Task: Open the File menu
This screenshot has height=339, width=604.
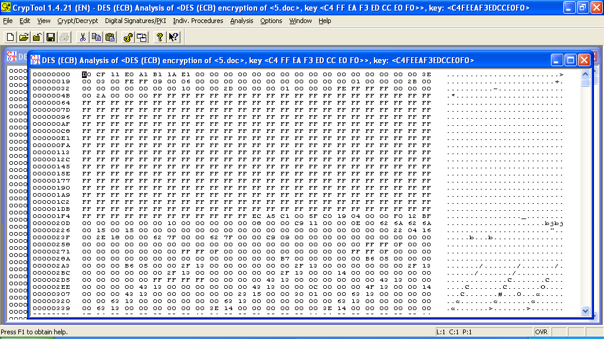Action: click(x=8, y=21)
